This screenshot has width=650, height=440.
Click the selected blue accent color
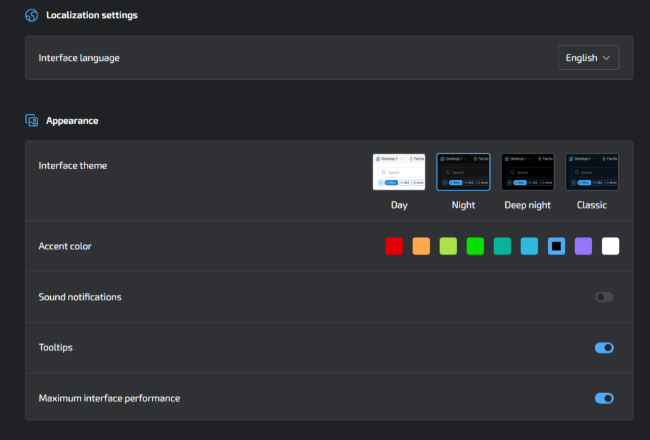coord(556,246)
